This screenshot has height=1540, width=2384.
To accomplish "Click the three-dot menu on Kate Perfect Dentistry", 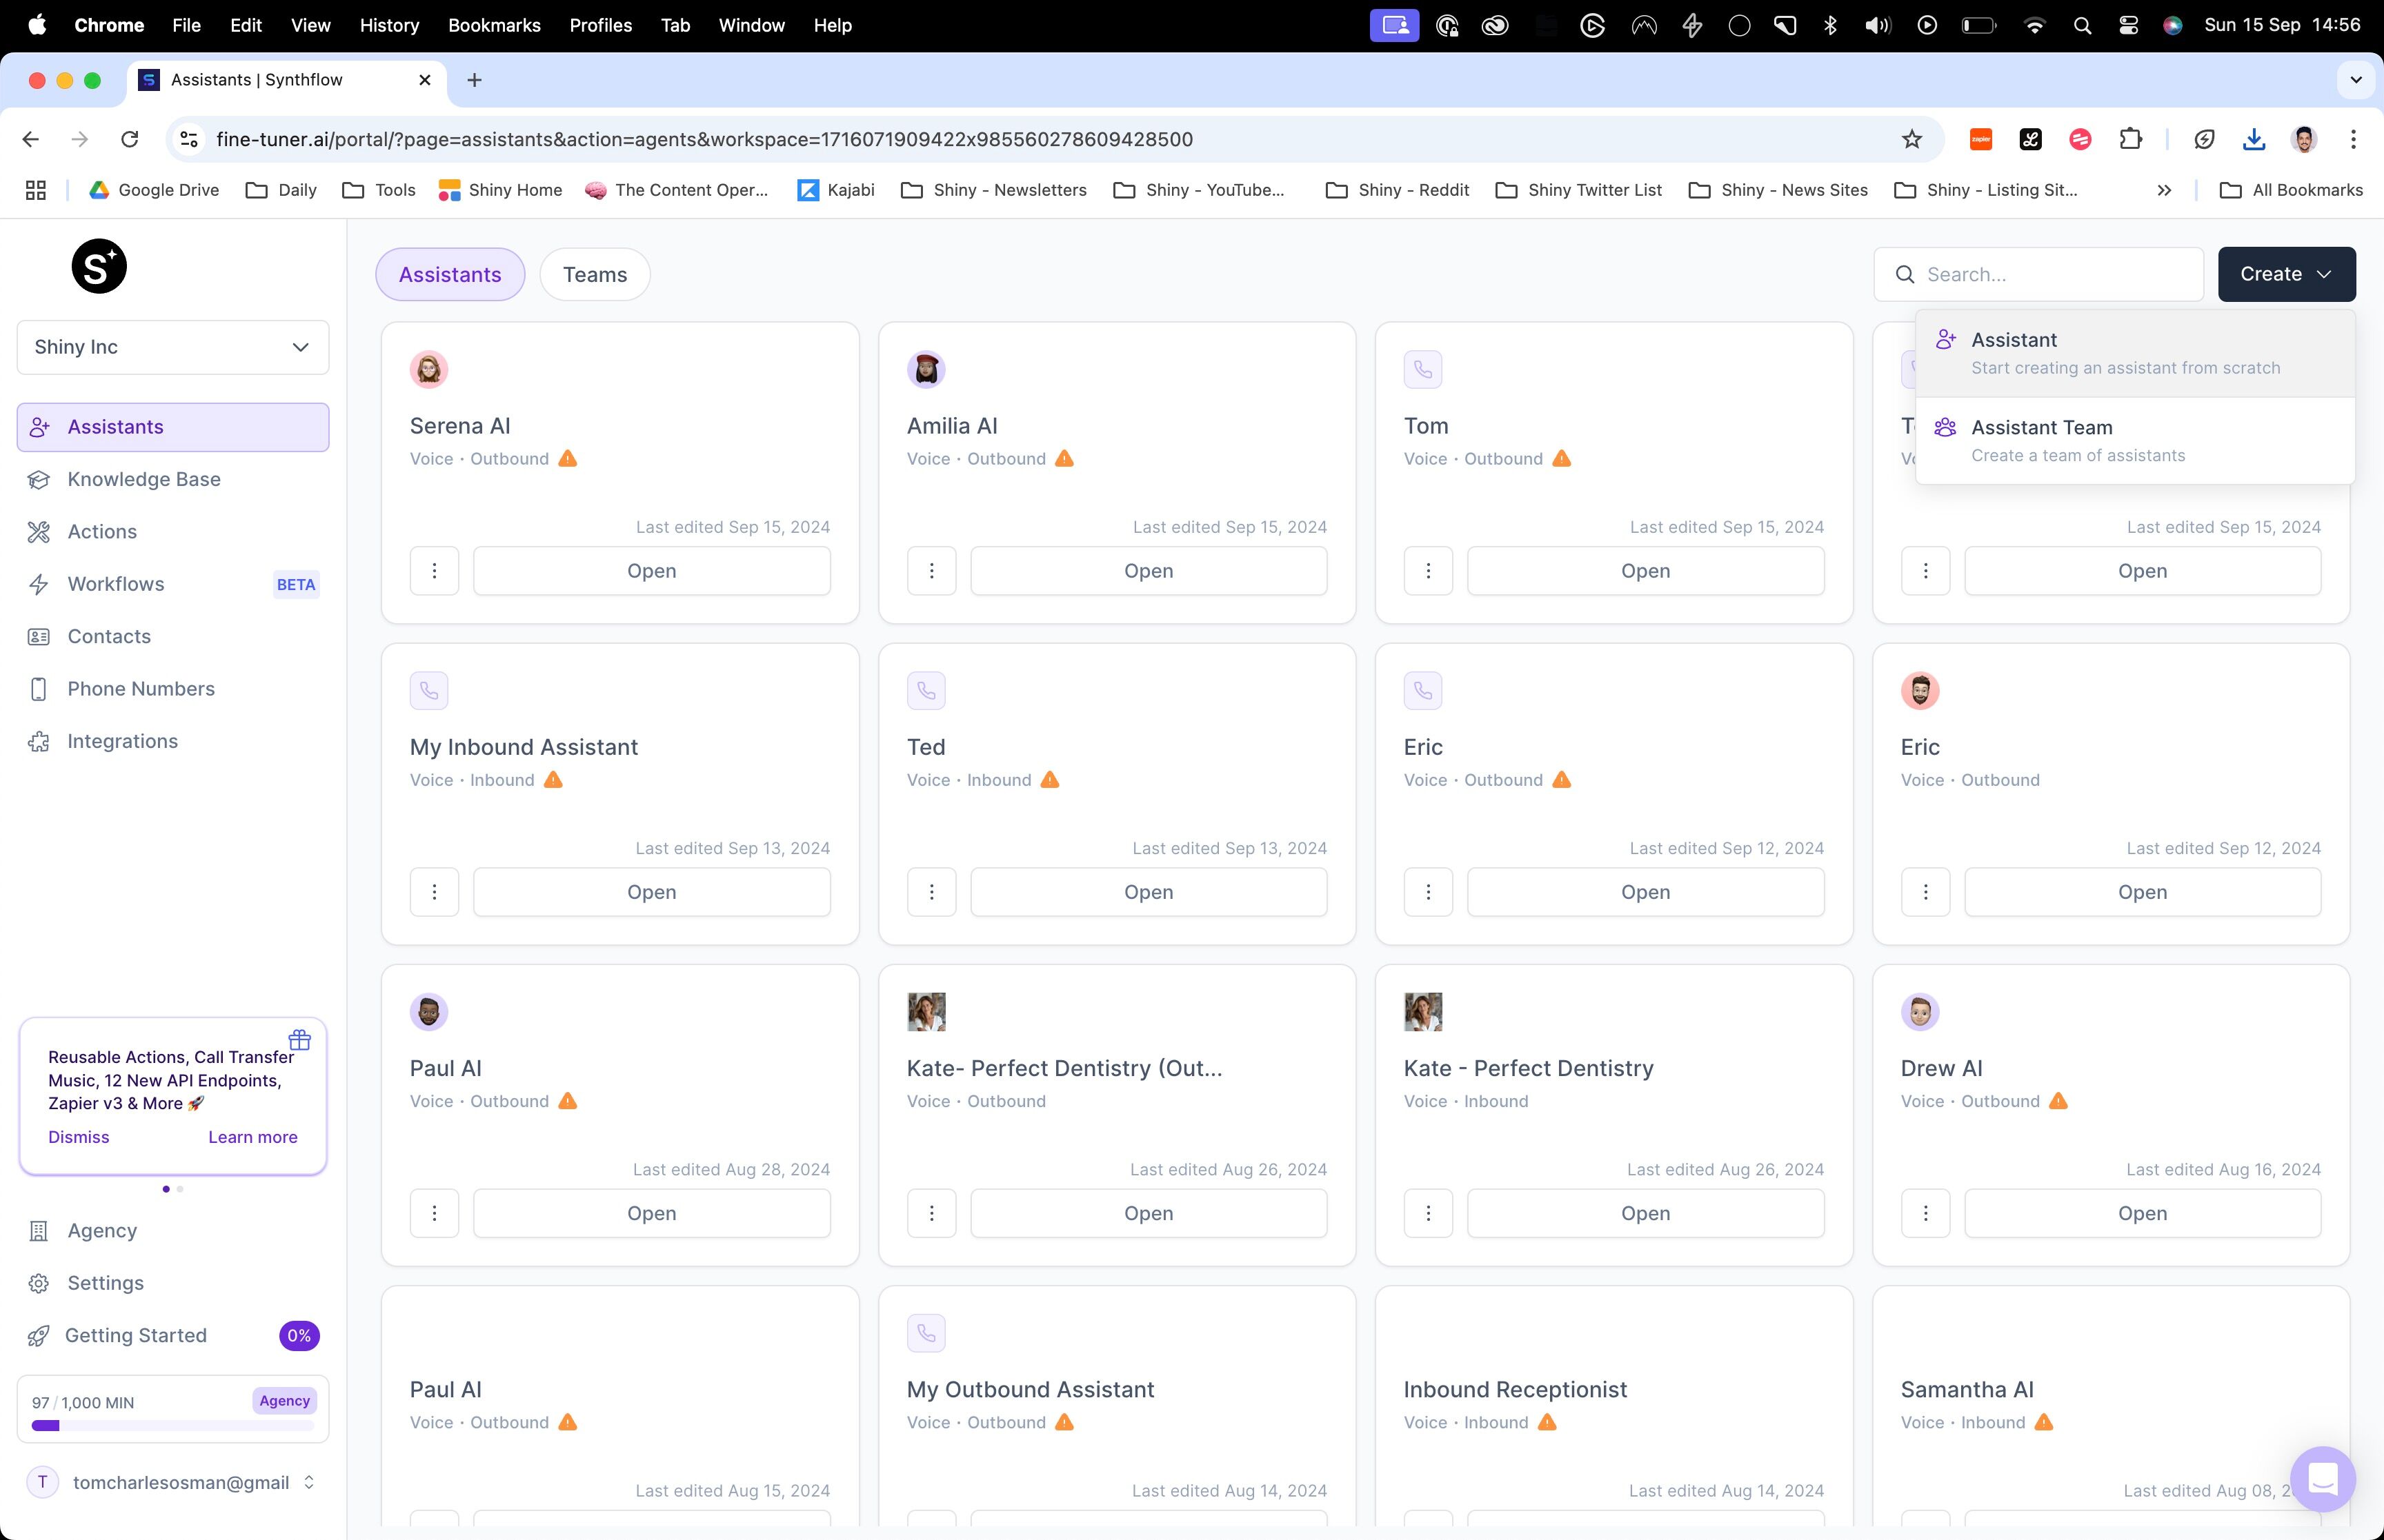I will click(1429, 1212).
